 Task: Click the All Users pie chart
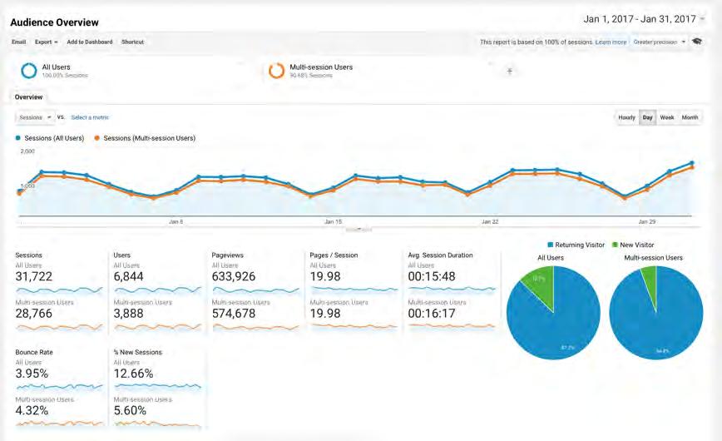553,312
